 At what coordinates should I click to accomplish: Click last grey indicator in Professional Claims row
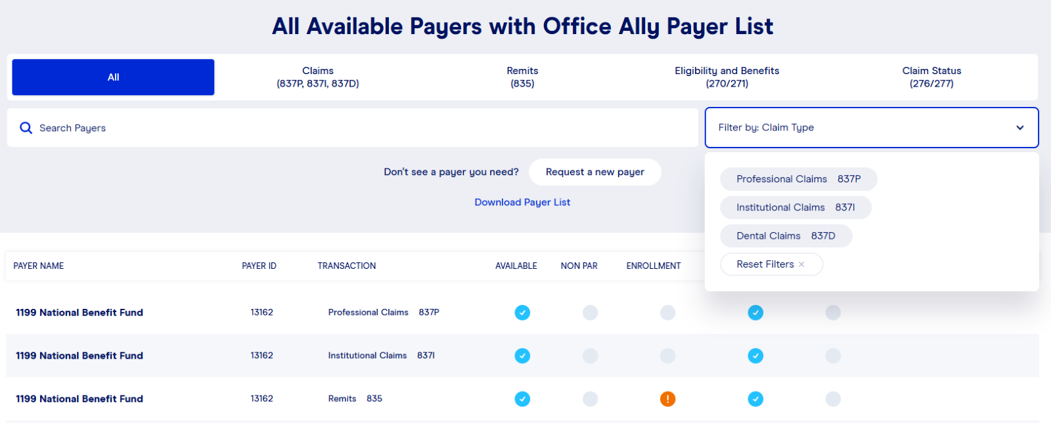(x=833, y=313)
